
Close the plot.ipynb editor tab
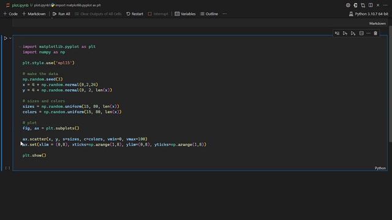(x=378, y=5)
